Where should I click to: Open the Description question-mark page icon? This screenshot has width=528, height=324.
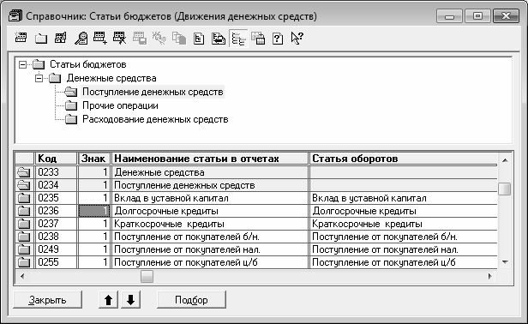[x=278, y=39]
